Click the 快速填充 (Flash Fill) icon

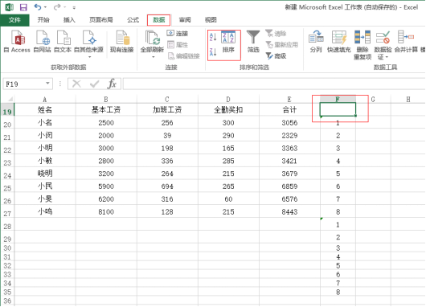tap(338, 42)
